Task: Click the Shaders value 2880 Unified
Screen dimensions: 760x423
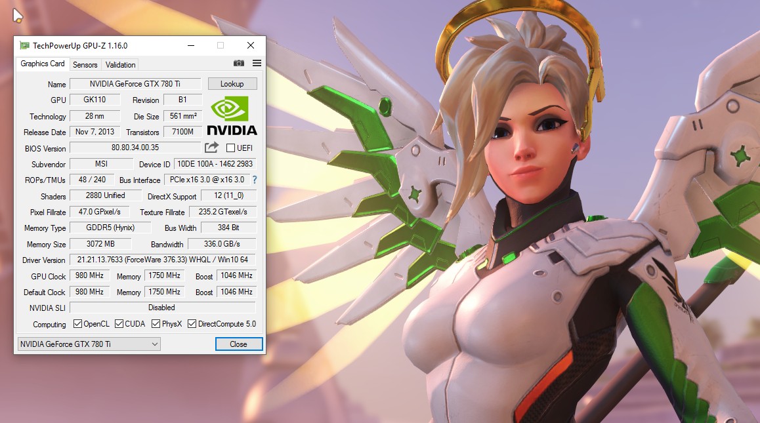Action: [105, 195]
